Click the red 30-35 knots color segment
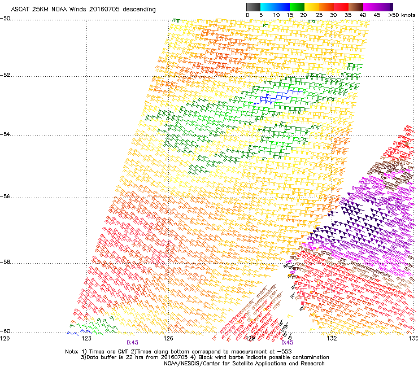Image resolution: width=418 pixels, height=367 pixels. point(341,7)
